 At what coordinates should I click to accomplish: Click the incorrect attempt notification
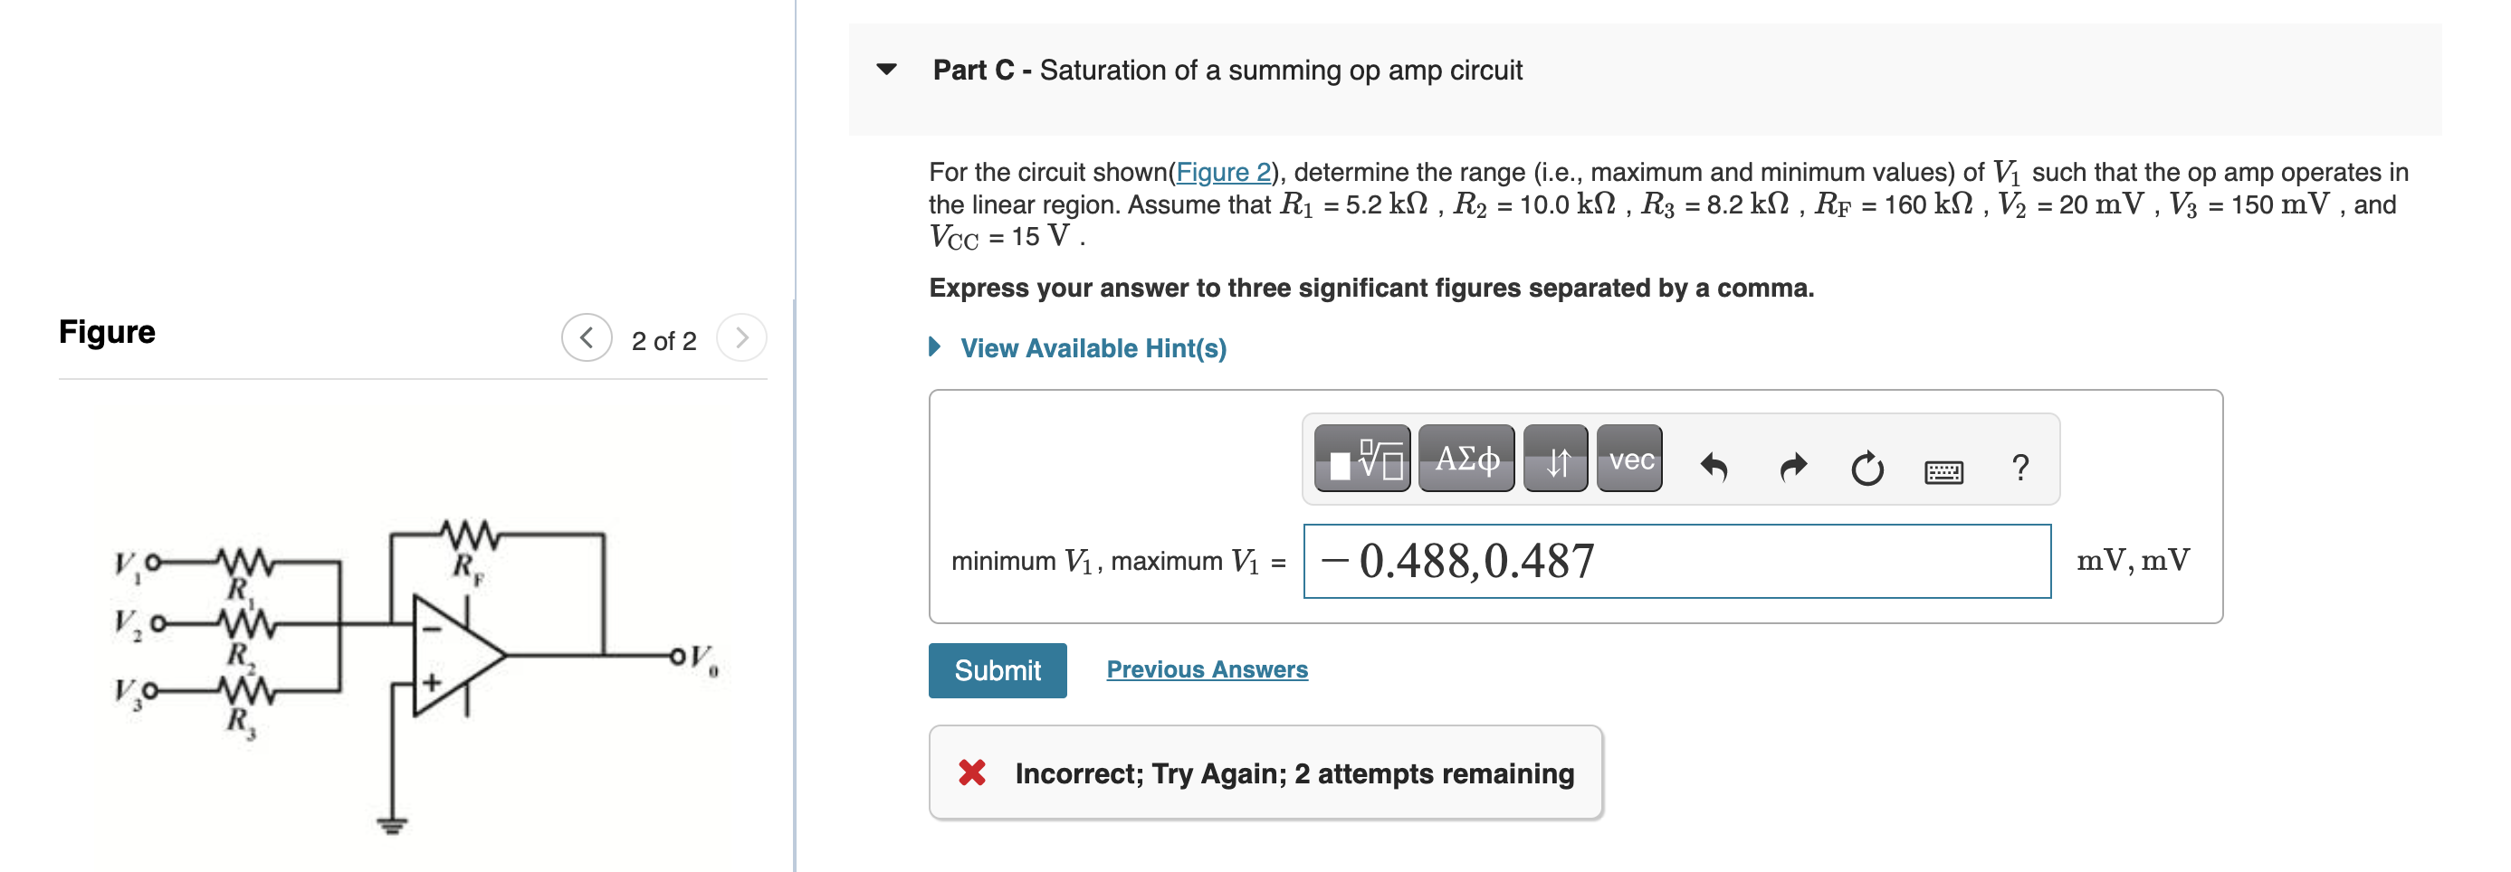(x=1265, y=772)
